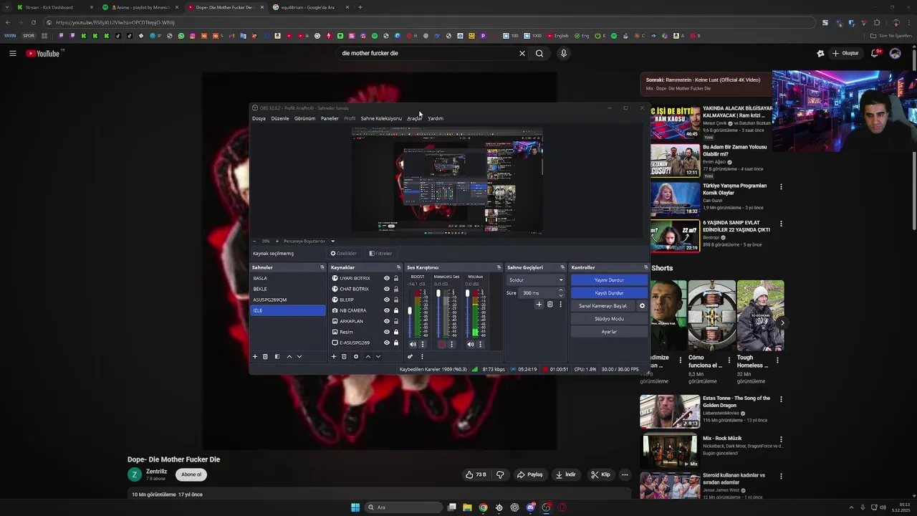Clear the YouTube search text

tap(522, 53)
